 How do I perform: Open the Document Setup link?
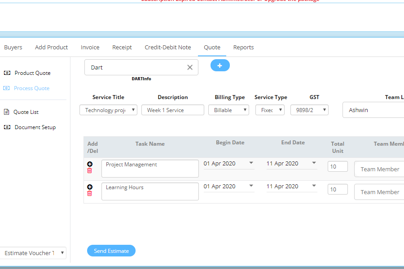(x=35, y=127)
